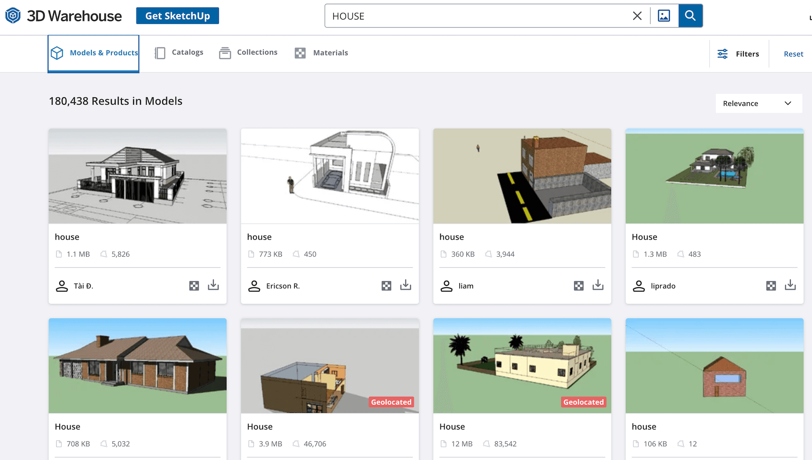Click the 'House' title on 3.9 MB card
This screenshot has width=812, height=460.
(x=260, y=427)
